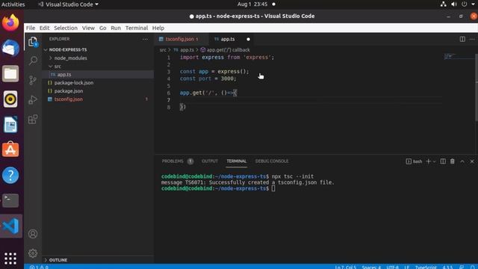Select the app.ts editor tab
This screenshot has height=269, width=478.
click(x=227, y=39)
